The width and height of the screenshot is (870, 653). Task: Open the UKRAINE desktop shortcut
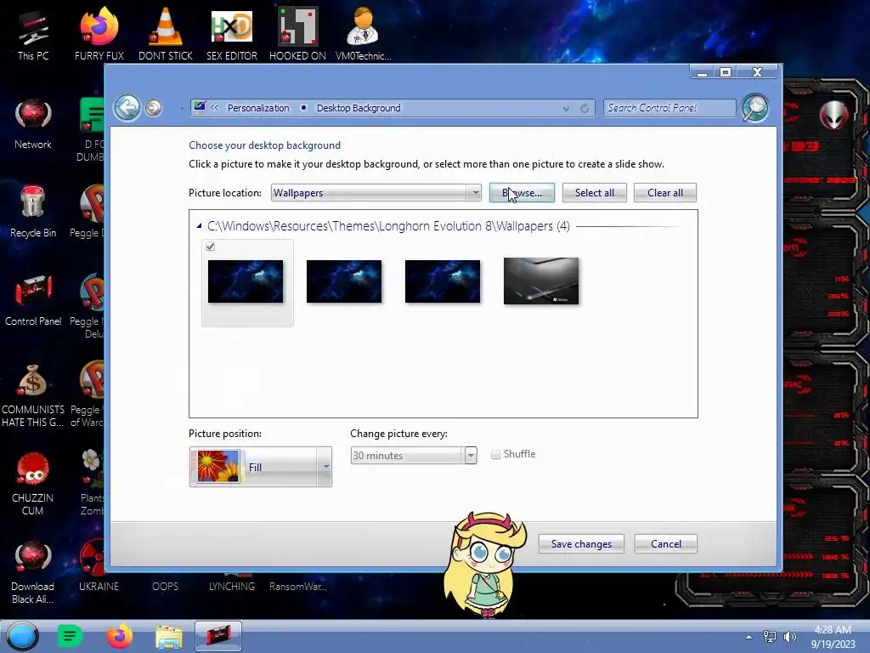[99, 565]
